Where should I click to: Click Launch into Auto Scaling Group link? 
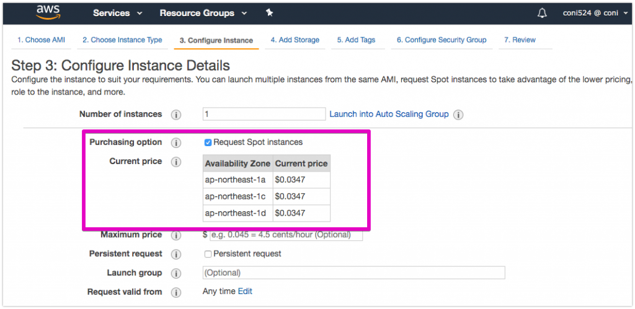(389, 114)
